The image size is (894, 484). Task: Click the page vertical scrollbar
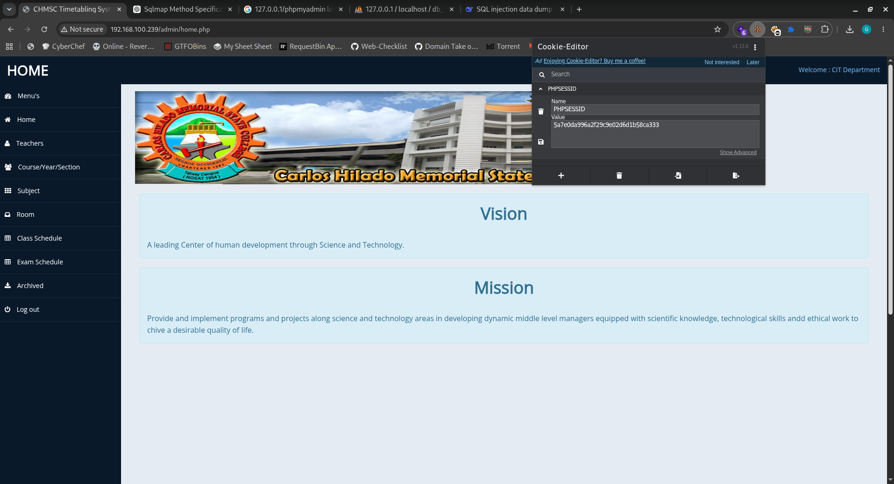pos(890,190)
